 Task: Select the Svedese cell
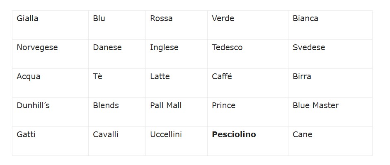point(330,54)
